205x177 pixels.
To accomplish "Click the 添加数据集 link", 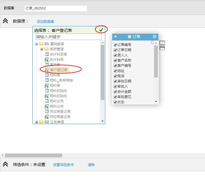I will [45, 22].
